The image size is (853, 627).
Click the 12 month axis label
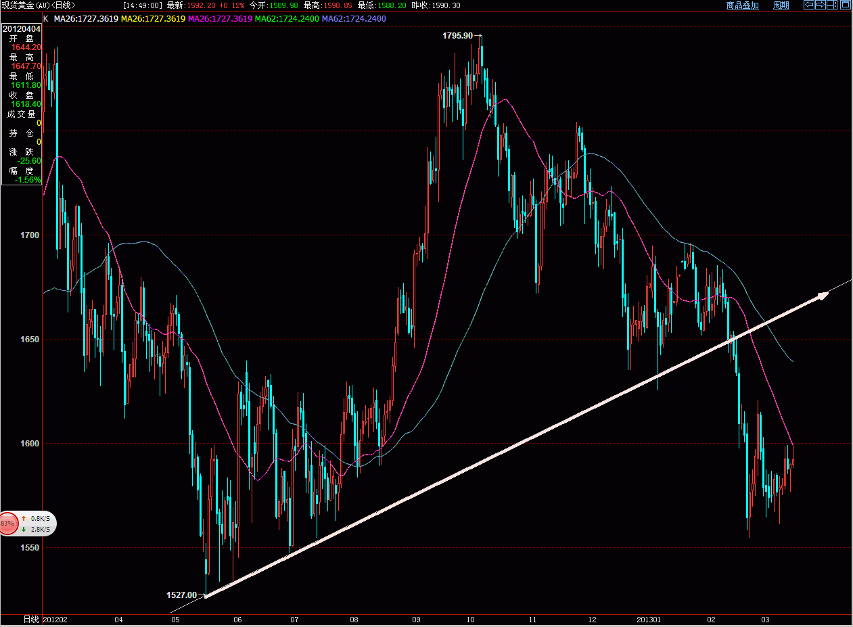click(x=593, y=620)
